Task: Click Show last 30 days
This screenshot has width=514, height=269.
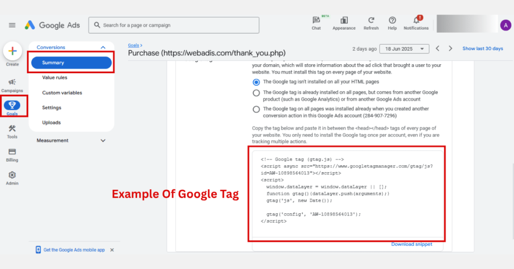Action: coord(482,49)
